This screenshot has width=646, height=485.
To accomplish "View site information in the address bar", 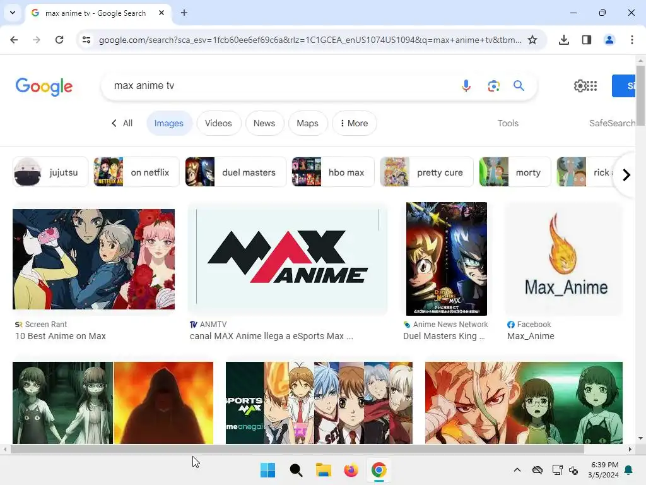I will [x=86, y=40].
